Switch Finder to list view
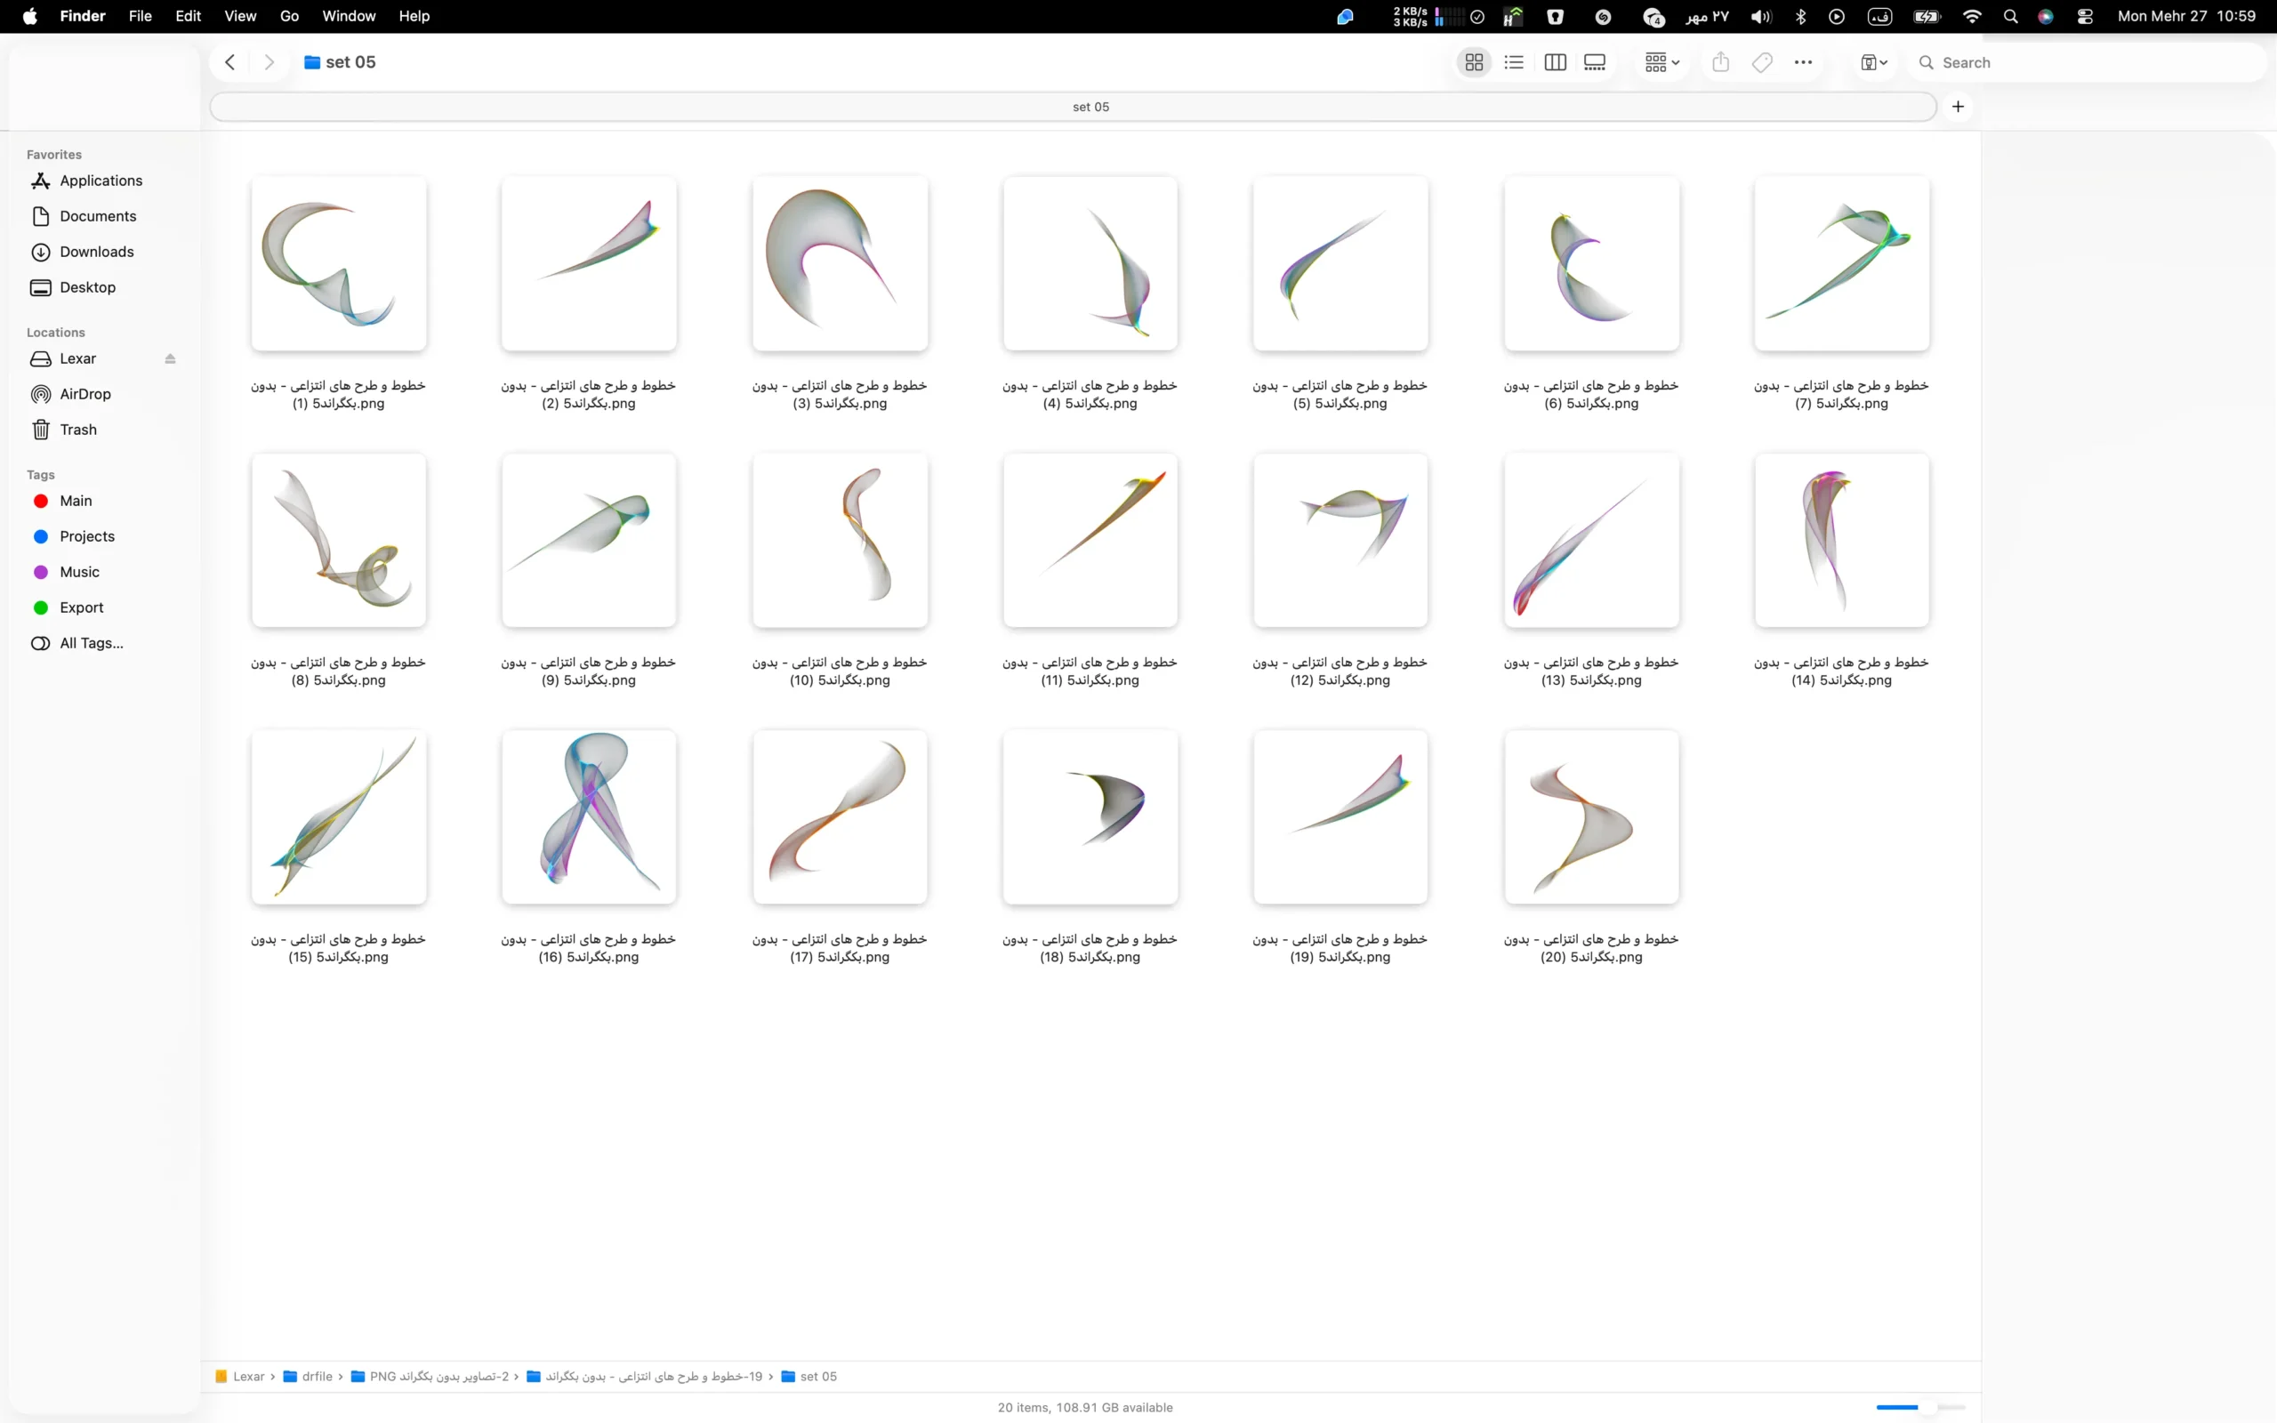Viewport: 2277px width, 1423px height. pyautogui.click(x=1514, y=62)
